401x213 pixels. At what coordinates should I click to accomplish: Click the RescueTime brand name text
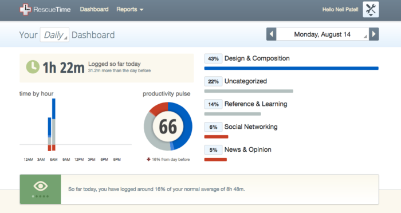tap(52, 10)
